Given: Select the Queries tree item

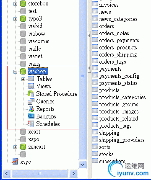Looking at the screenshot, I should pos(45,101).
